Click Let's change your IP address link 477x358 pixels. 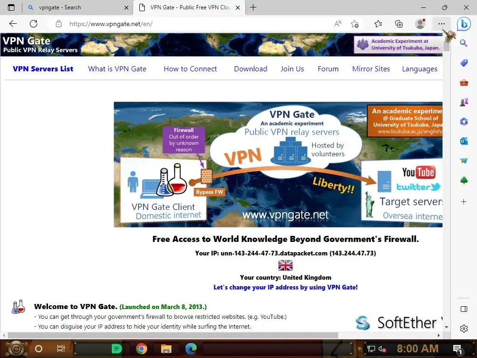click(x=286, y=287)
